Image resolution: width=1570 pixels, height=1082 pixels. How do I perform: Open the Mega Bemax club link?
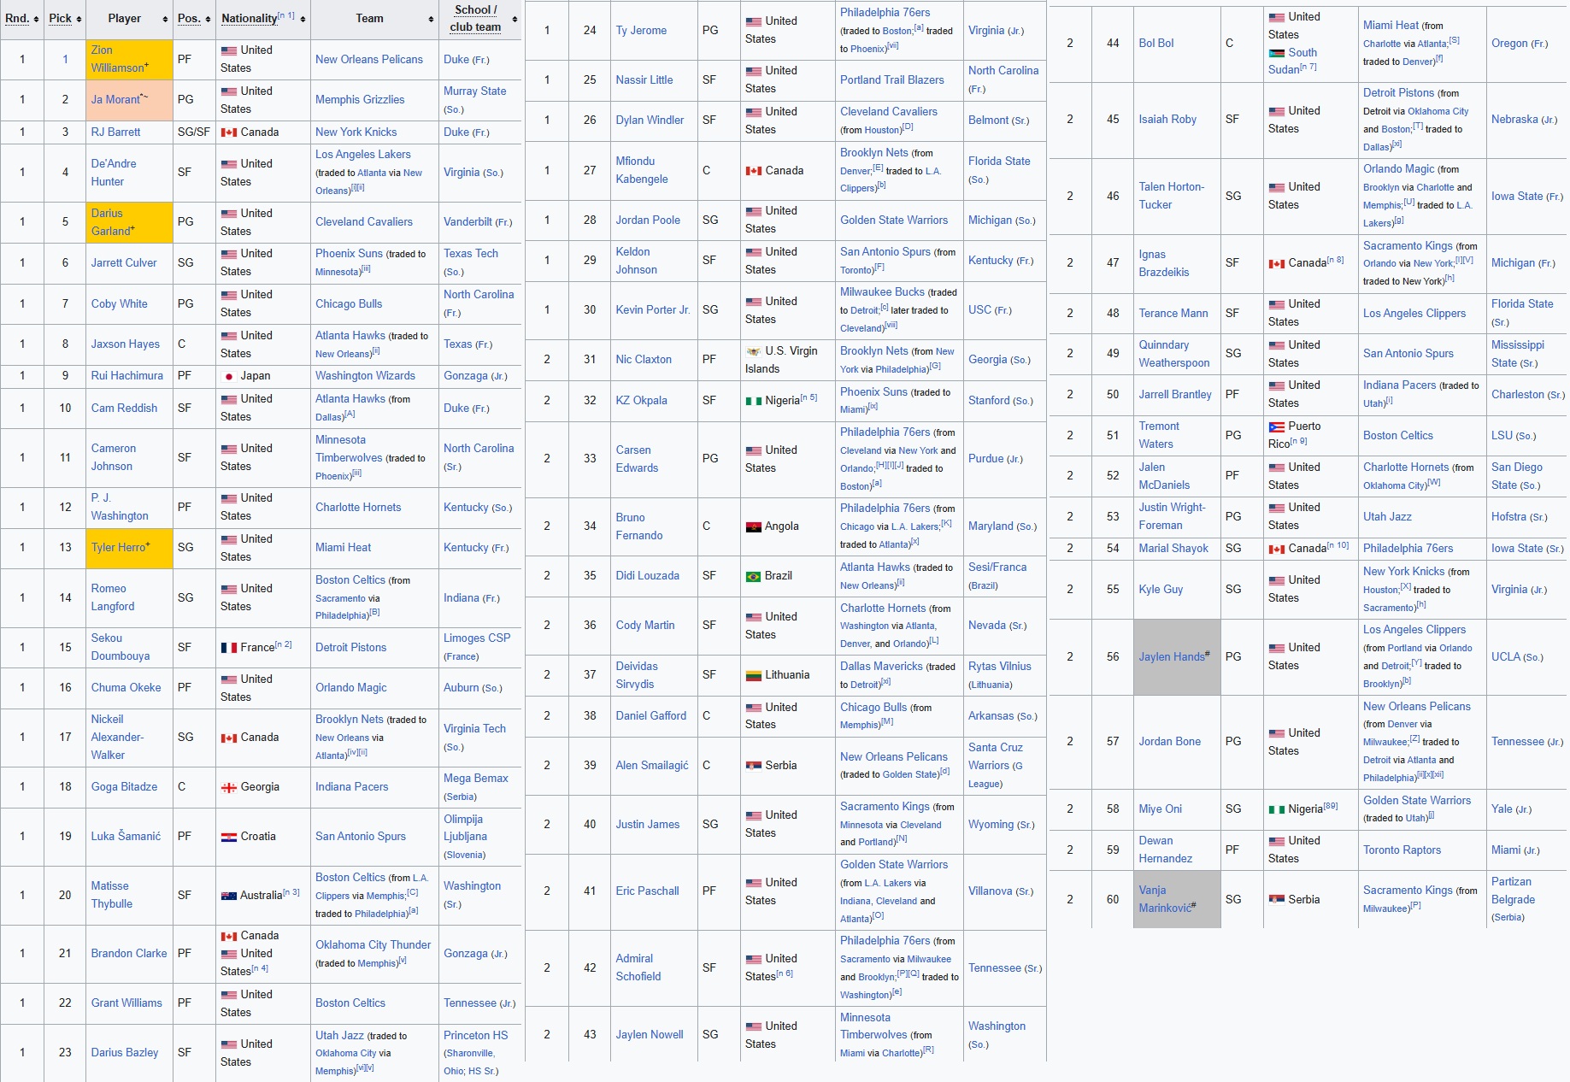pos(476,779)
